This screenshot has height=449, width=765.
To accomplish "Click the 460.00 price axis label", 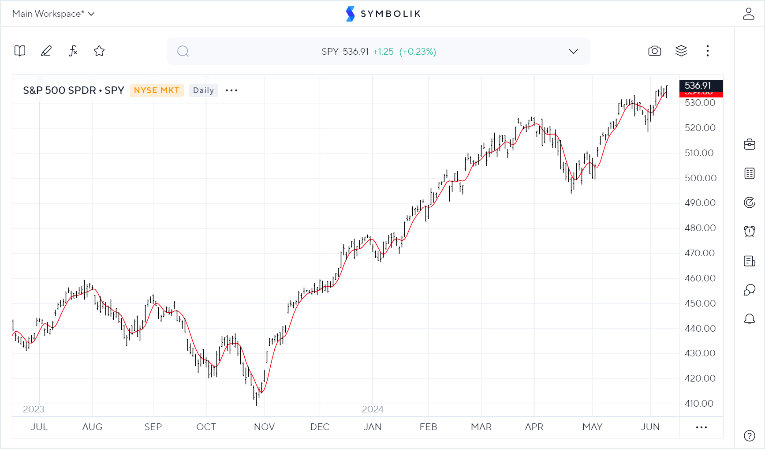I will click(x=700, y=278).
